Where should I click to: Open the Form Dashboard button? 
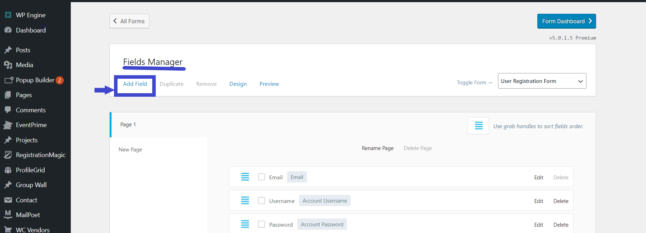point(566,21)
